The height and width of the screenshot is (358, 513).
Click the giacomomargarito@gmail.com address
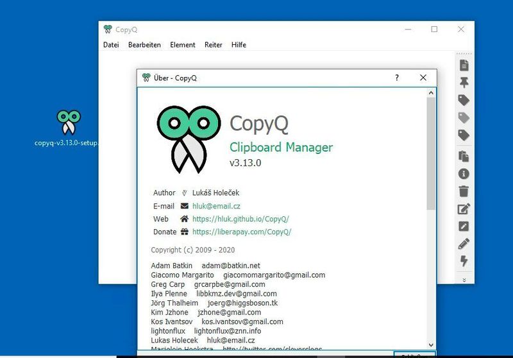(274, 275)
